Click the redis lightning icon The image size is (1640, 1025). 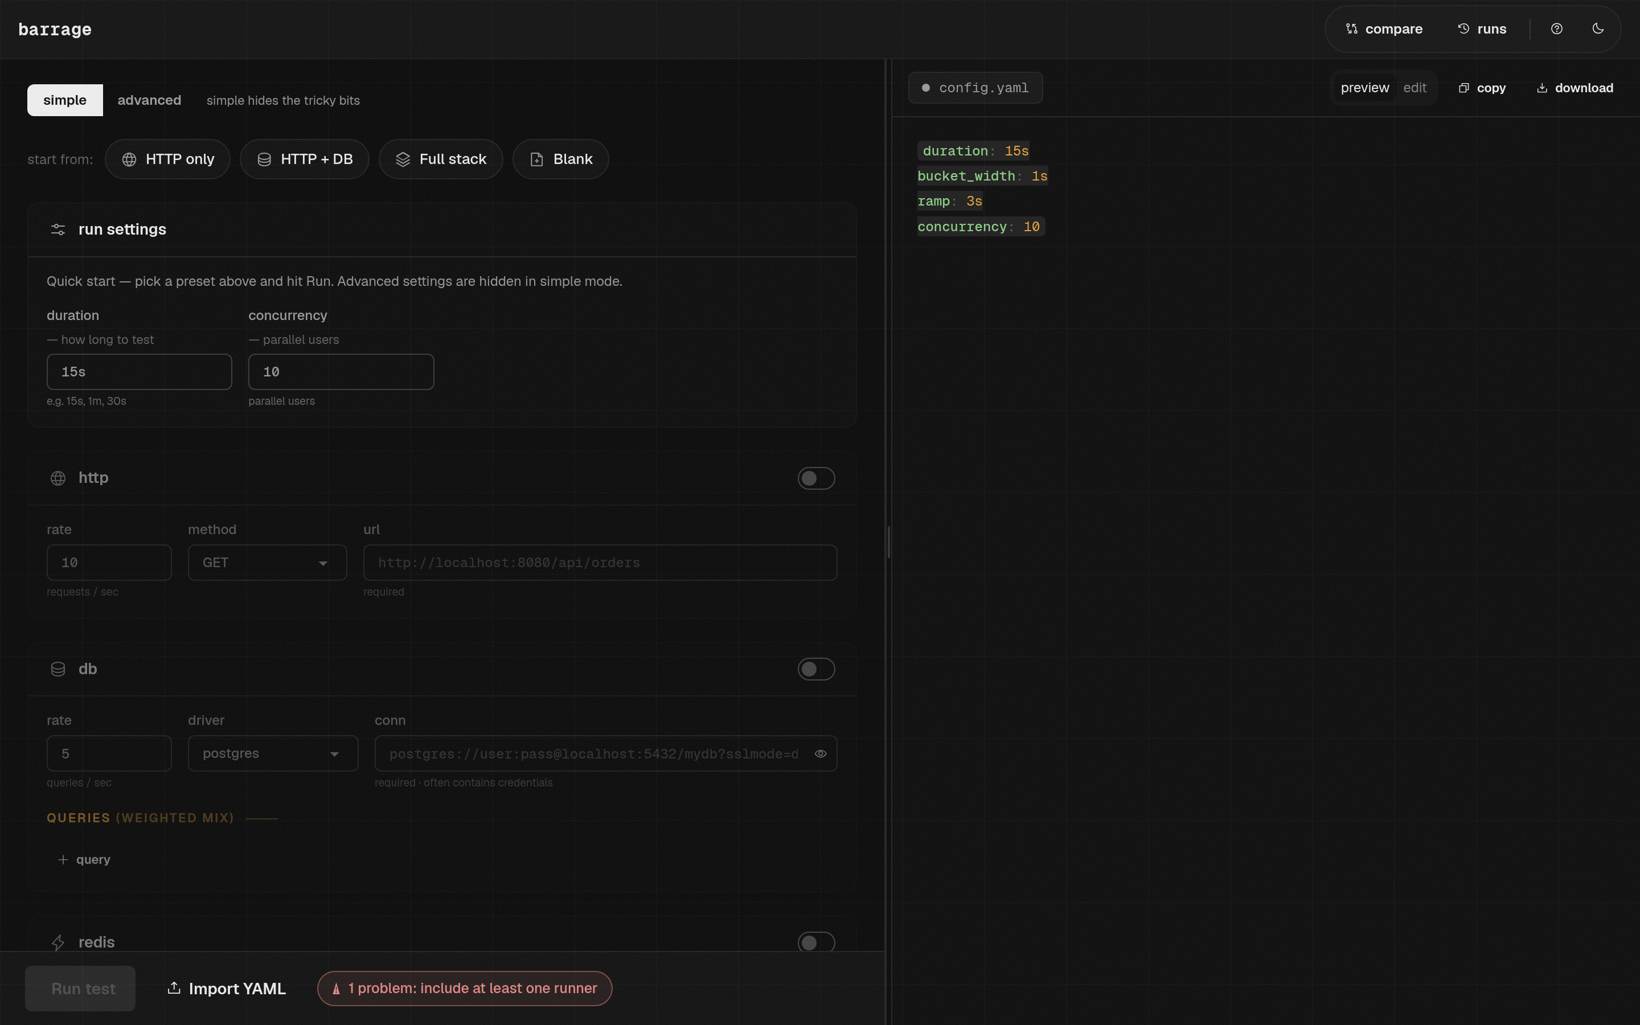coord(58,942)
